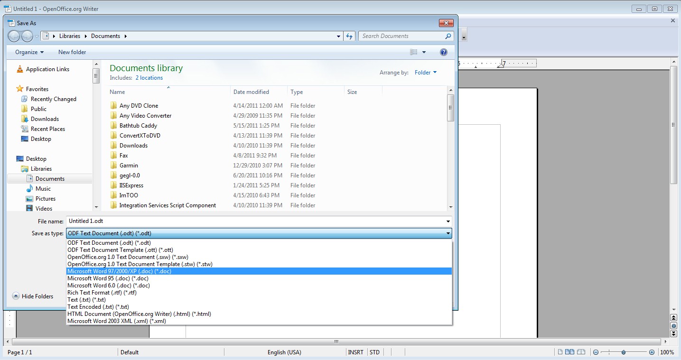
Task: Sort by the Name column header
Action: tap(169, 92)
